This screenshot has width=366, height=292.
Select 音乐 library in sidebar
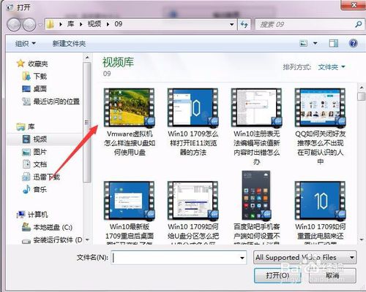(34, 189)
